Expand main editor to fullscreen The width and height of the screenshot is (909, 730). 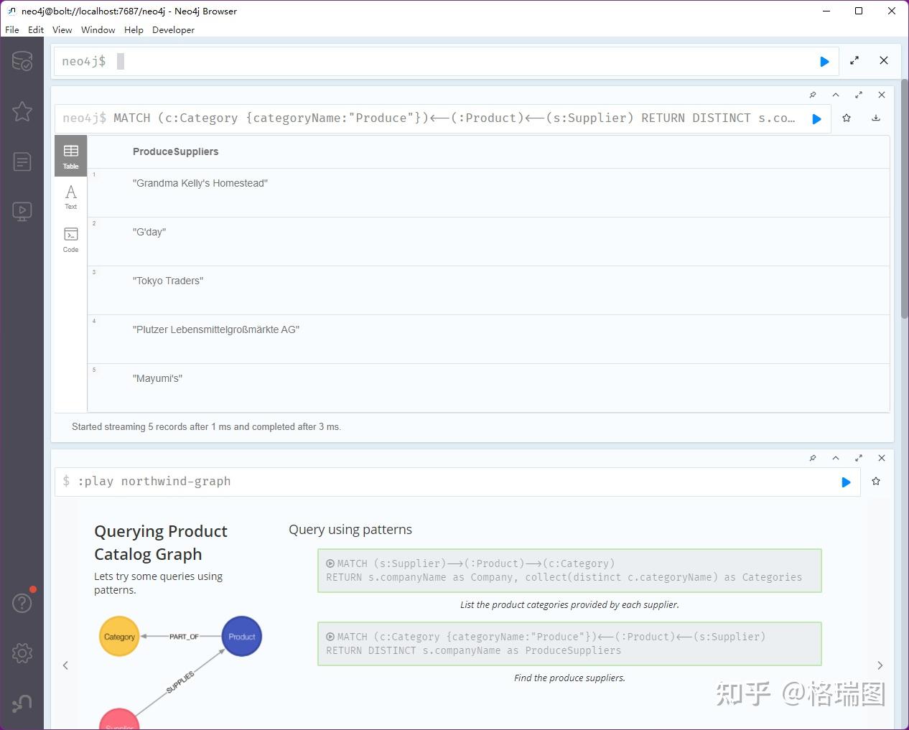tap(854, 61)
